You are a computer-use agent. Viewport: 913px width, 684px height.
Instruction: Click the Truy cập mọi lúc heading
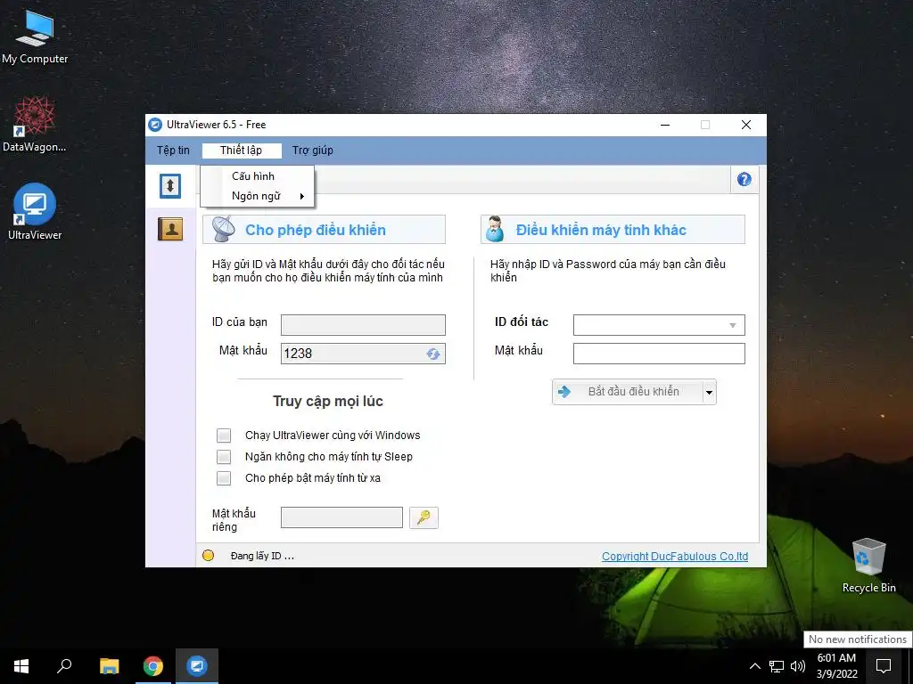pyautogui.click(x=328, y=401)
